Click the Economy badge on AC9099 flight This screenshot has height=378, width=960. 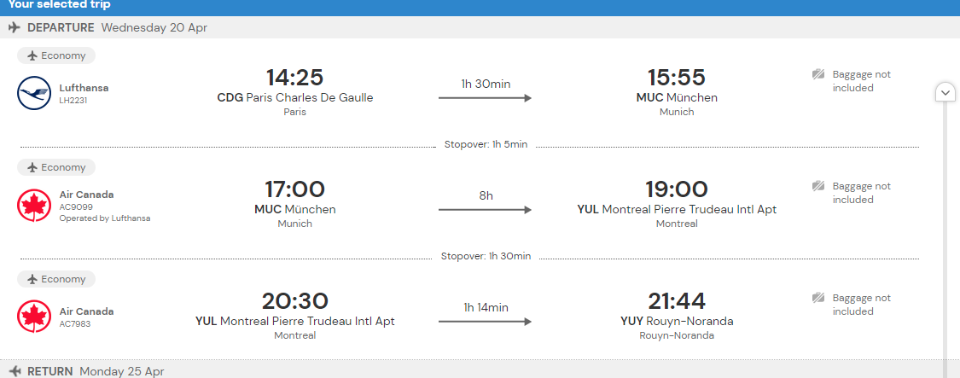pyautogui.click(x=56, y=167)
